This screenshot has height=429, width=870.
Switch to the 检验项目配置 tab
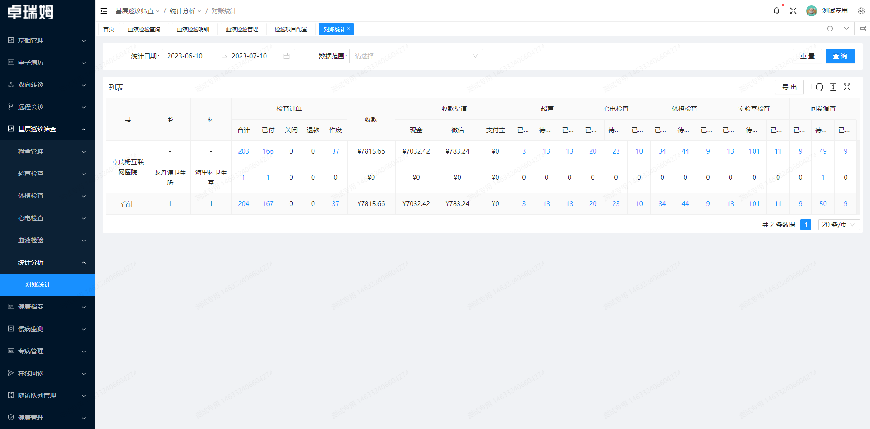pyautogui.click(x=291, y=29)
